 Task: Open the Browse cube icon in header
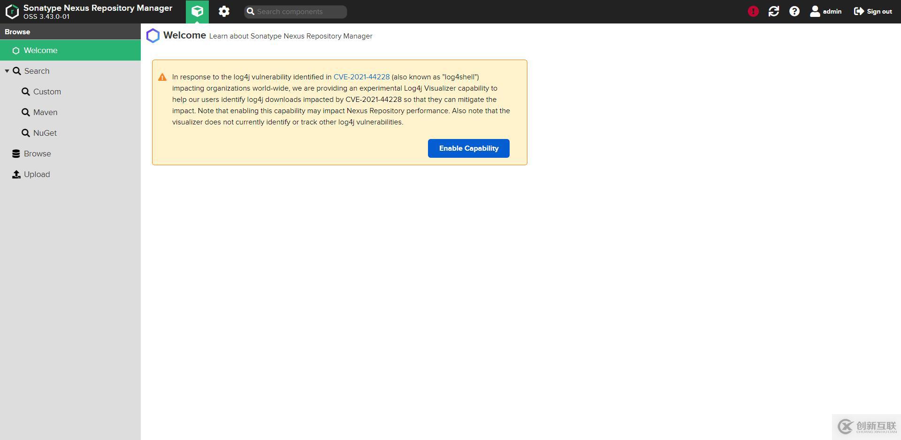[197, 11]
